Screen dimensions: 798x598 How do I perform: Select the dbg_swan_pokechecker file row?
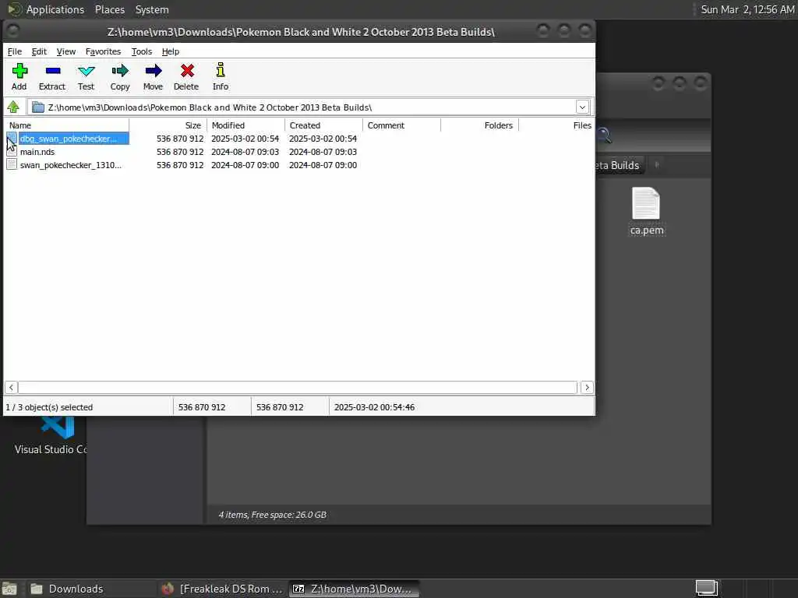click(69, 139)
